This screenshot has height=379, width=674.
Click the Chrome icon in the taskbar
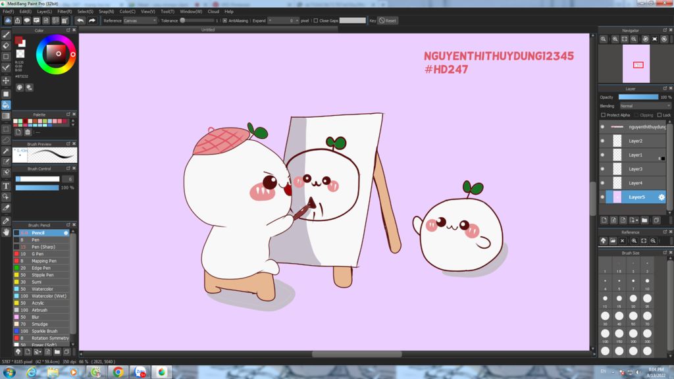pos(118,372)
